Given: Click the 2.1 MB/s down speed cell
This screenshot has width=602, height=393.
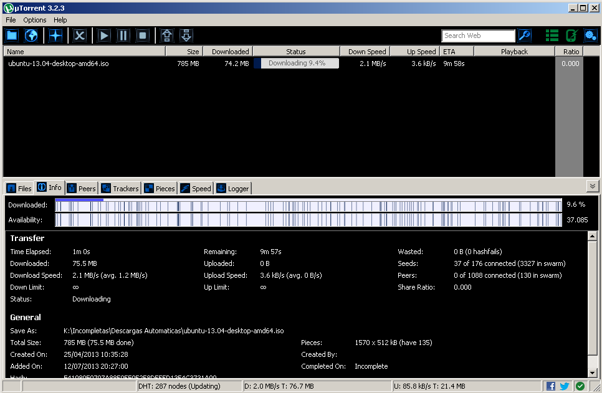Looking at the screenshot, I should click(x=373, y=64).
